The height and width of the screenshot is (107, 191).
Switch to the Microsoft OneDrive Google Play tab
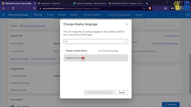(125, 3)
